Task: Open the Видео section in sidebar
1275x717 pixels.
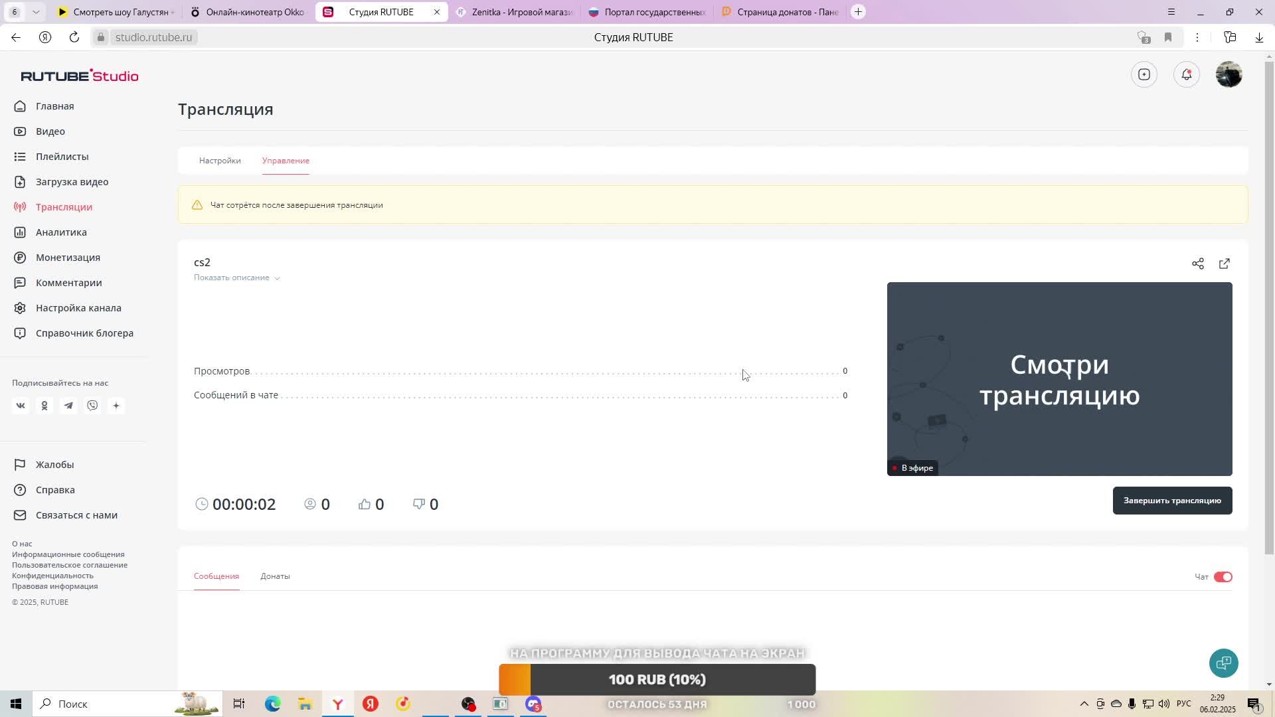Action: tap(50, 131)
